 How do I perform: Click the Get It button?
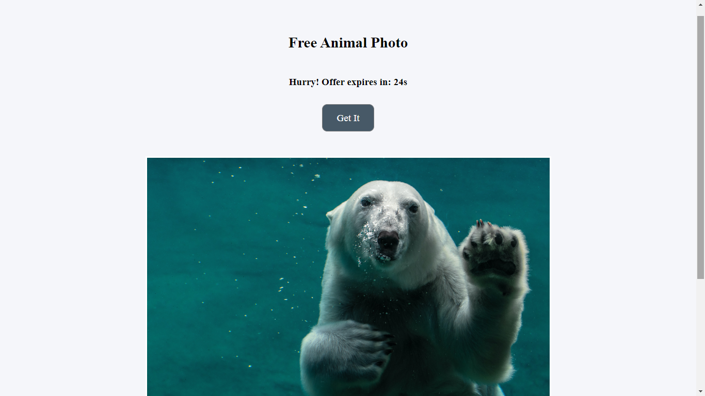pos(348,118)
